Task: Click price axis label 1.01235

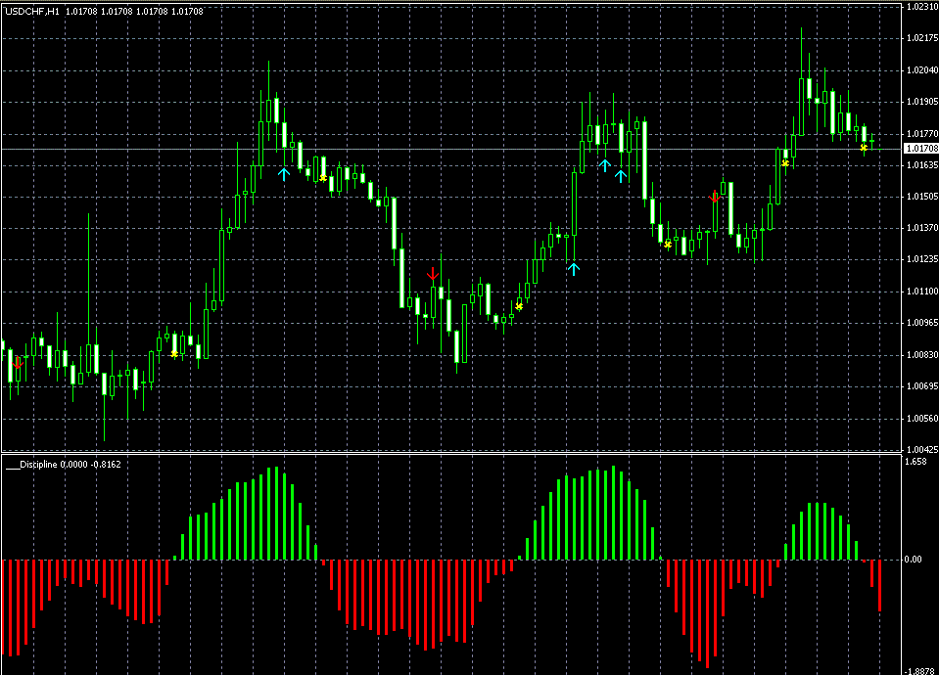Action: point(922,259)
